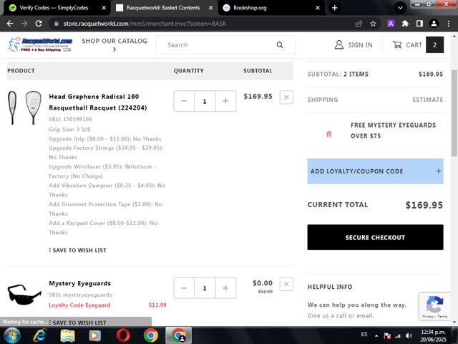Screen dimensions: 458x344
Task: Launch Internet Explorer from the taskbar
Action: [40, 335]
